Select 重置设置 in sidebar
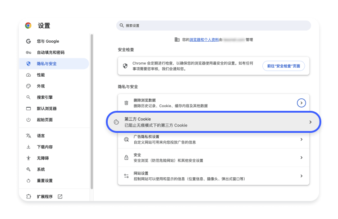This screenshot has width=338, height=219. (x=54, y=180)
